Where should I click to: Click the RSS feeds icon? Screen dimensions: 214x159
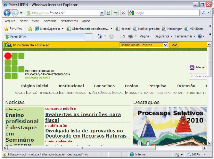111,36
